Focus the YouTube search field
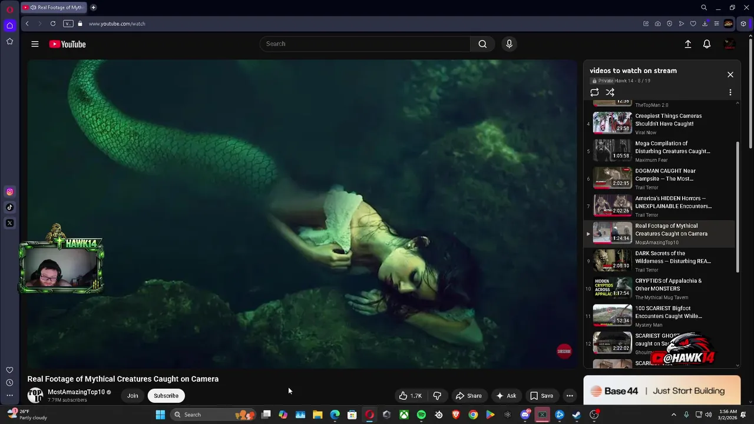 click(365, 44)
